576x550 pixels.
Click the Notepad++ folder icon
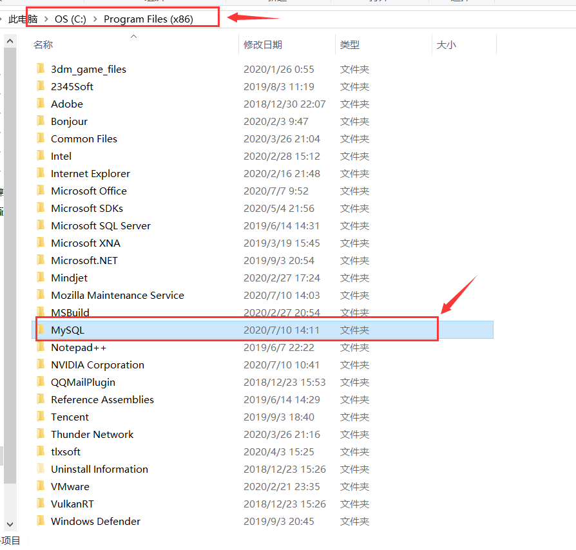point(41,346)
